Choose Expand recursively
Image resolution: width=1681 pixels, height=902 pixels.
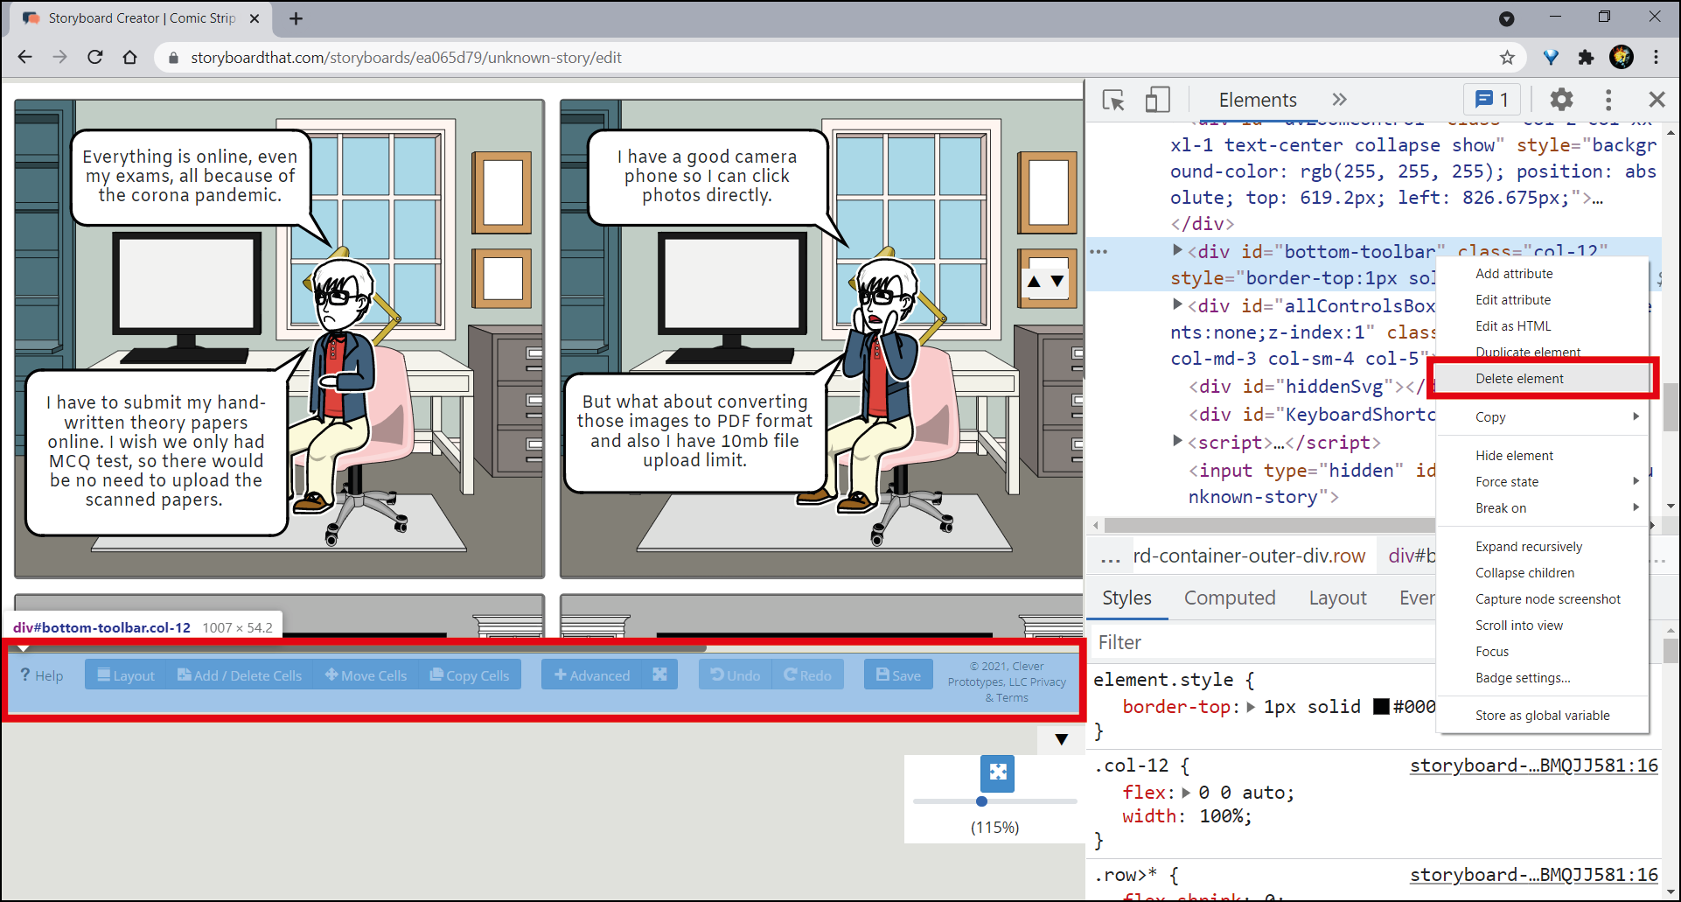coord(1529,547)
